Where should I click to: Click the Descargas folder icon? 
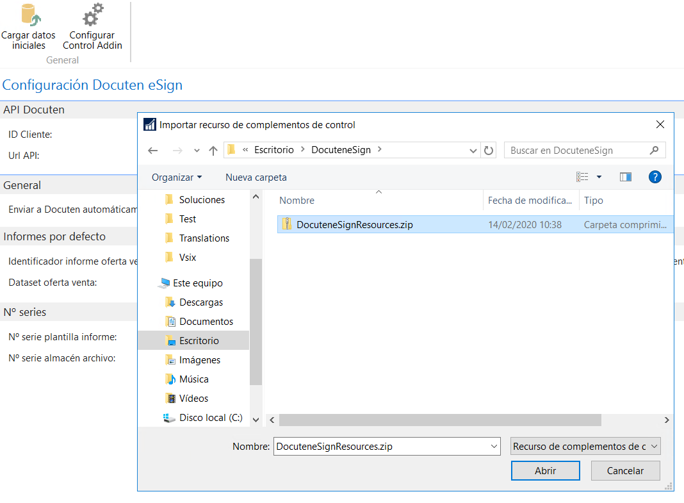[x=170, y=302]
